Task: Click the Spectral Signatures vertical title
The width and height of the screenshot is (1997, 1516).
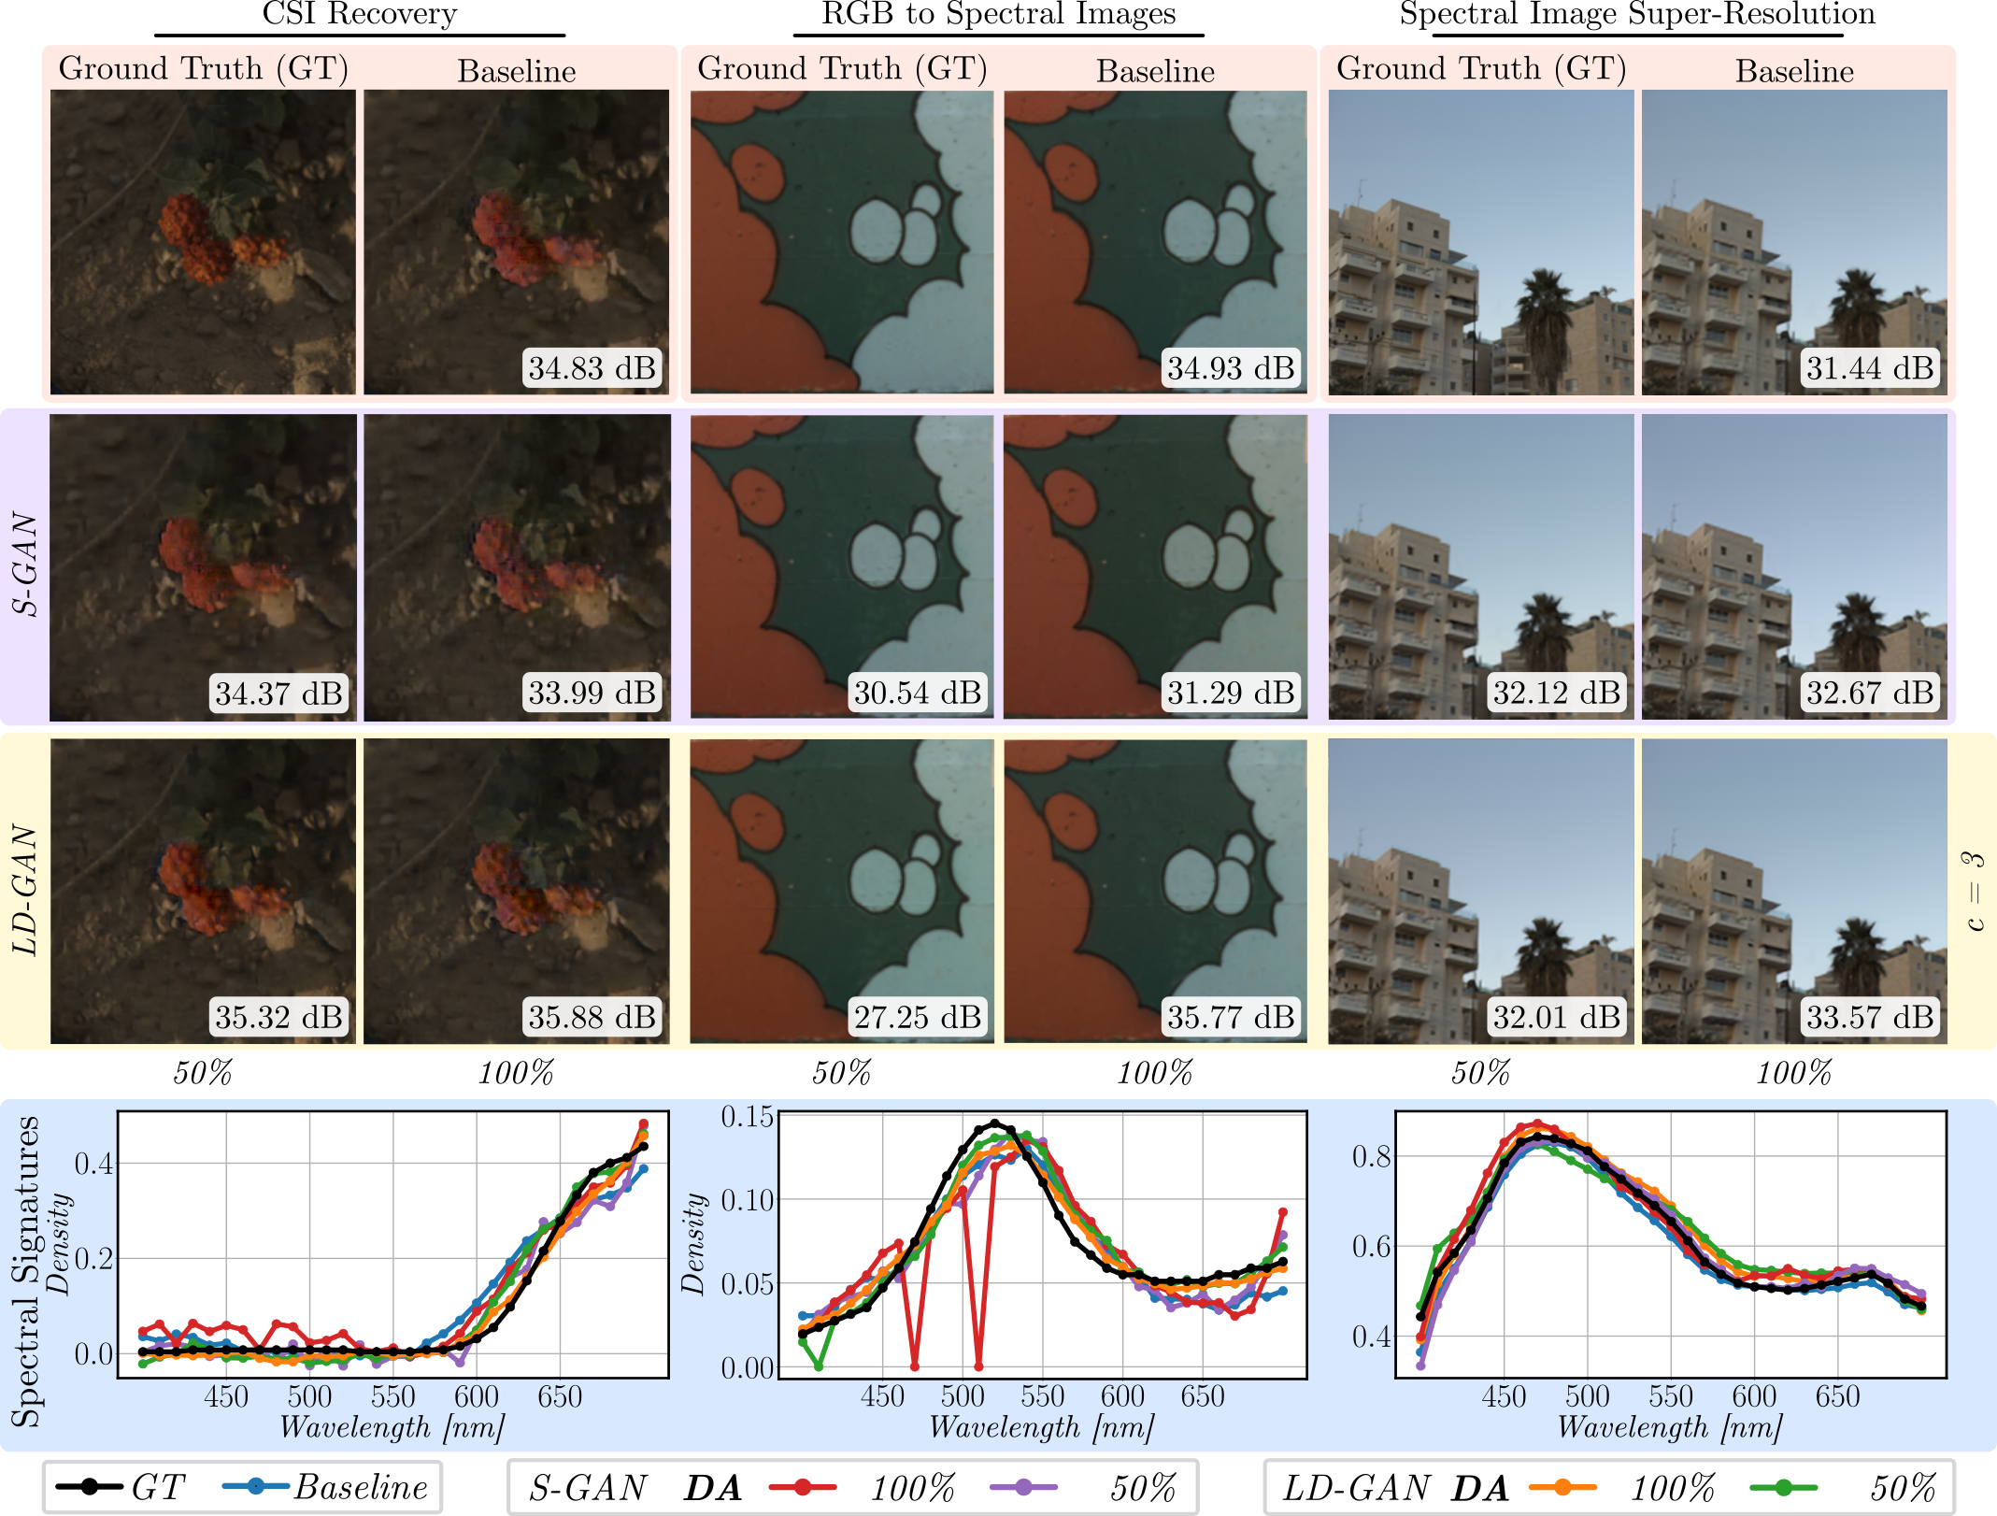Action: [x=25, y=1271]
